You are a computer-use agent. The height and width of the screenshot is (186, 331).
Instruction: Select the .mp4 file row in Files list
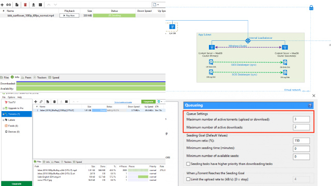pos(99,170)
